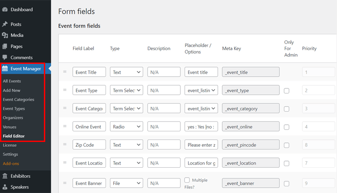Open Radio type dropdown for Online Event
Viewport: 337px width, 193px height.
[126, 126]
